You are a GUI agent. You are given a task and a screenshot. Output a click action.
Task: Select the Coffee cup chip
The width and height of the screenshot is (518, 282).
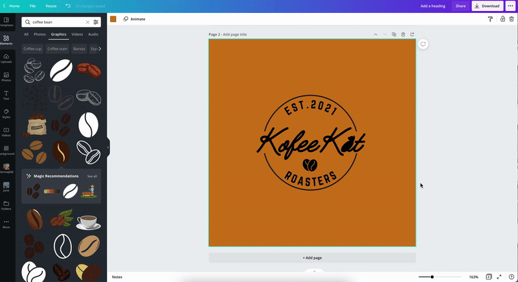tap(32, 49)
